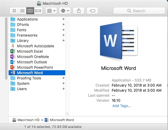
Task: Click the Edit Tags toolbar button
Action: click(x=92, y=11)
